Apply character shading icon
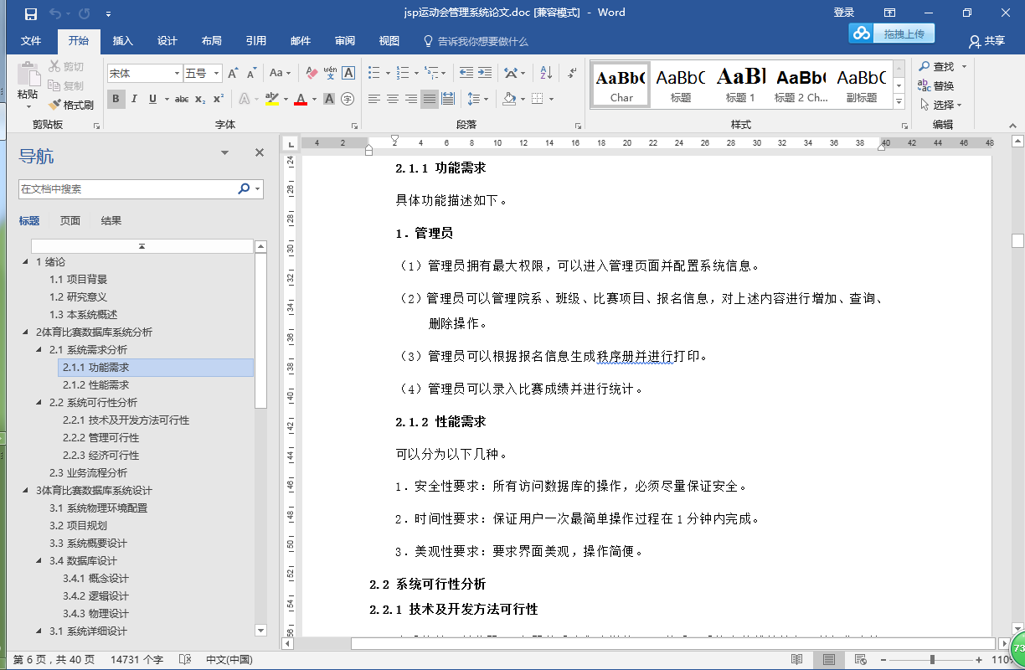 pos(329,99)
